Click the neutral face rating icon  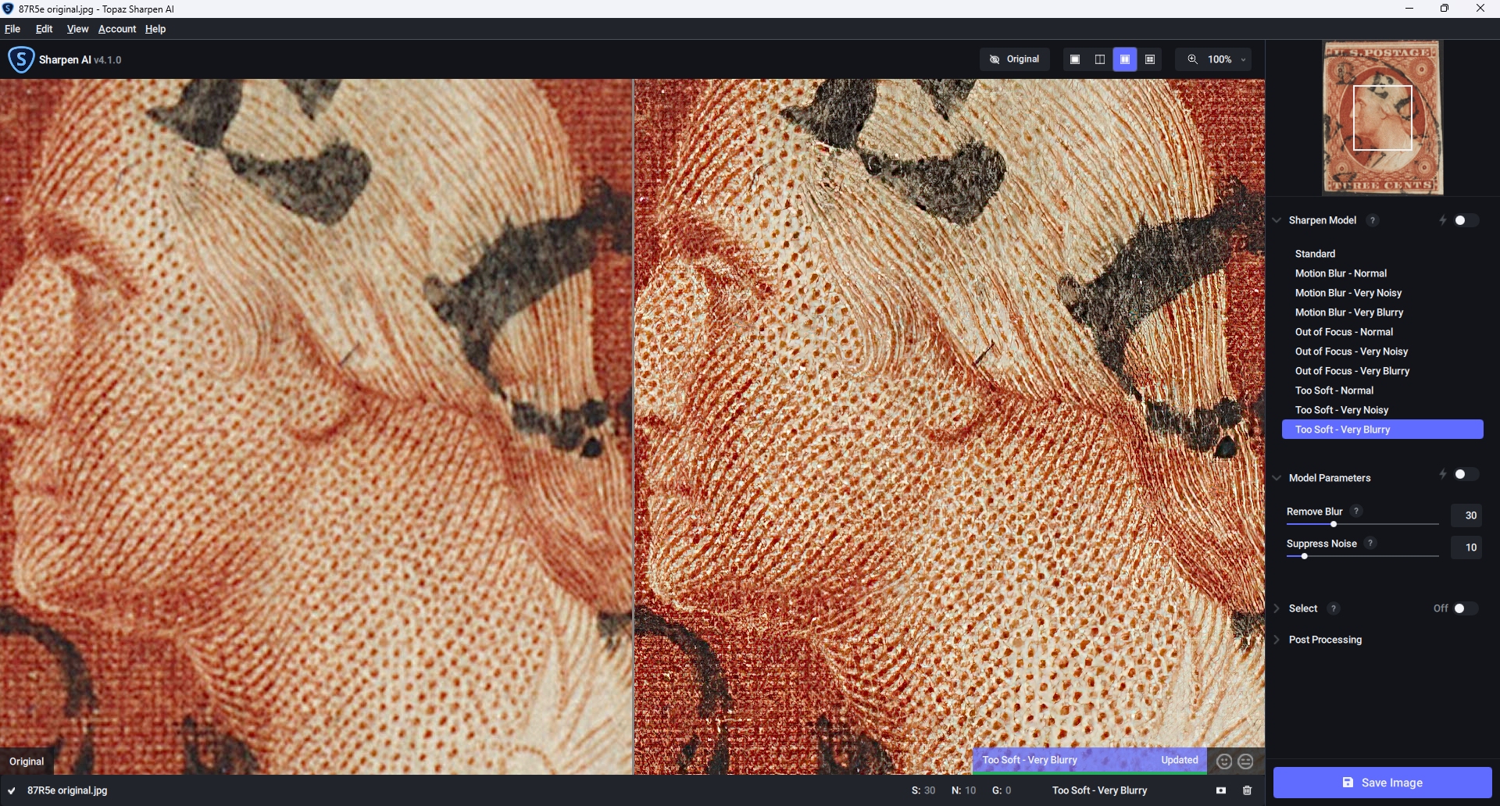pos(1246,761)
